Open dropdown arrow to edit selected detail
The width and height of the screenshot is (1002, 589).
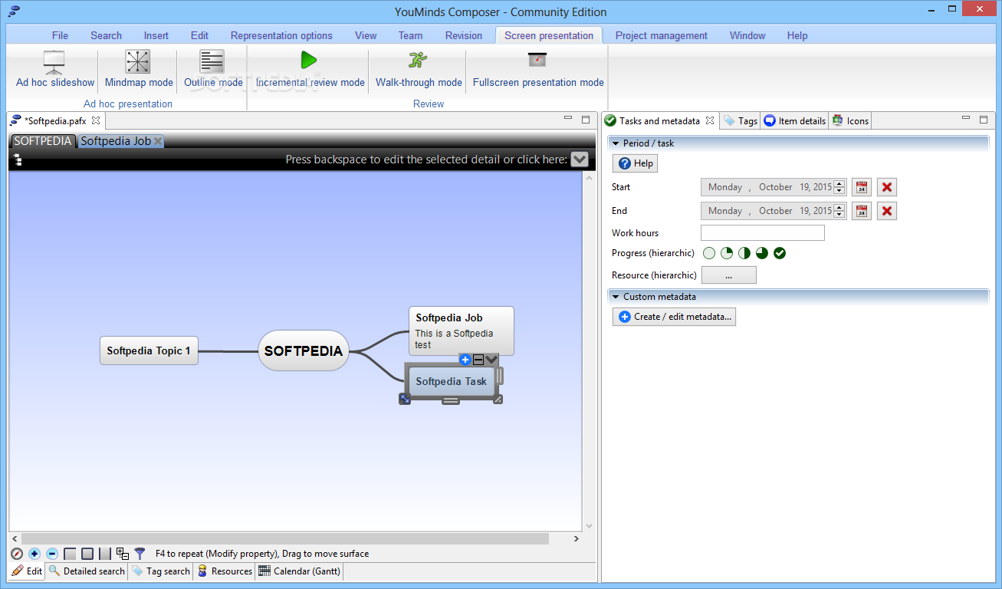[x=580, y=160]
